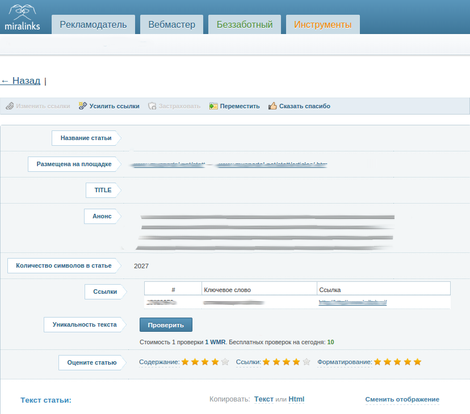470x414 pixels.
Task: Click the Застраховать toolbar label
Action: (x=179, y=106)
